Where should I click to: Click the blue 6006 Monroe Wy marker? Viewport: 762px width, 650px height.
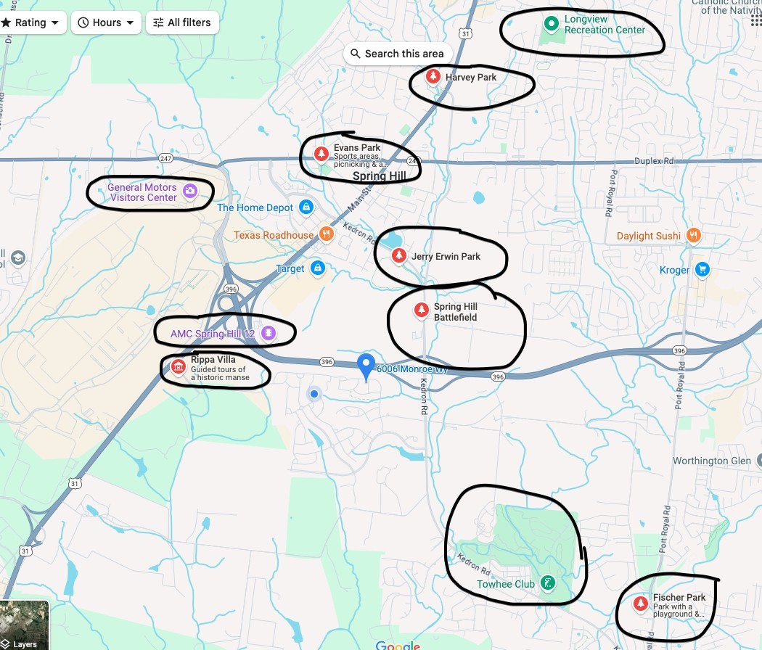[366, 367]
